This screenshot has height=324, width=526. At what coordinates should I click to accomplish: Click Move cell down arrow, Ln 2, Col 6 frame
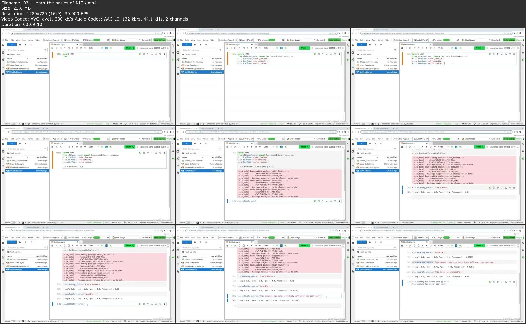click(x=152, y=54)
